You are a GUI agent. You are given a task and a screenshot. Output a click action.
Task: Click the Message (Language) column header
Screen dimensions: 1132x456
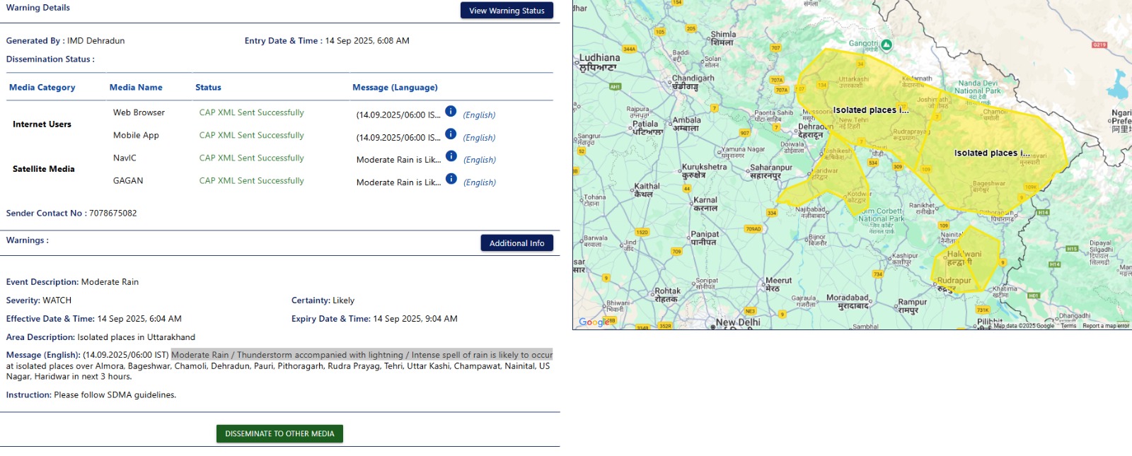(395, 88)
